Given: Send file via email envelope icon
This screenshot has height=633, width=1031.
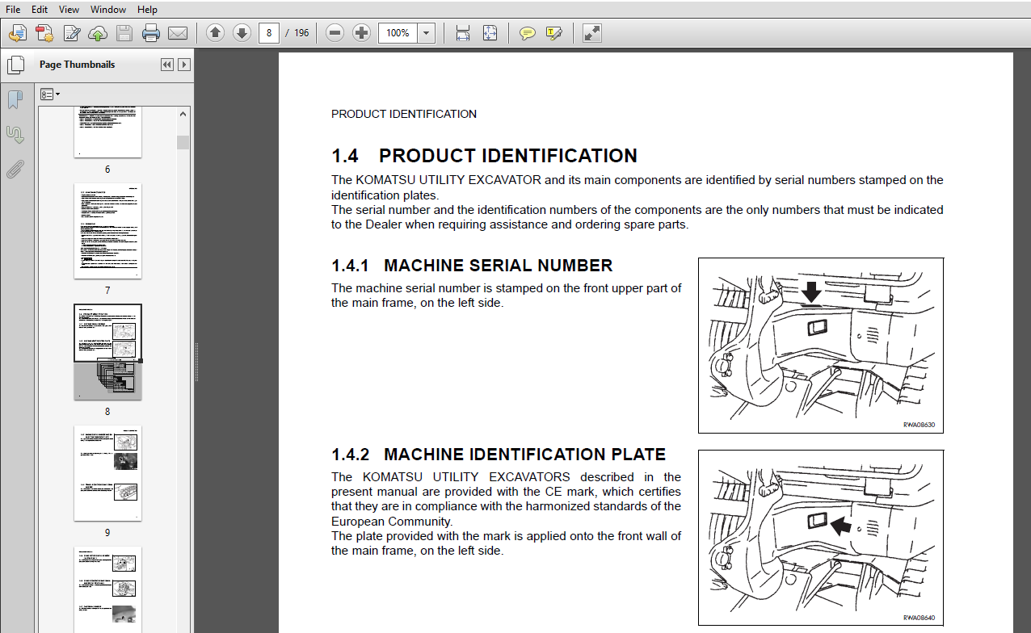Looking at the screenshot, I should pos(178,33).
